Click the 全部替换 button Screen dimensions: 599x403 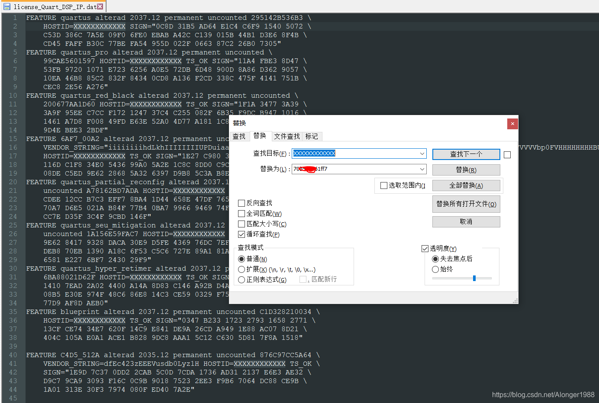[466, 185]
